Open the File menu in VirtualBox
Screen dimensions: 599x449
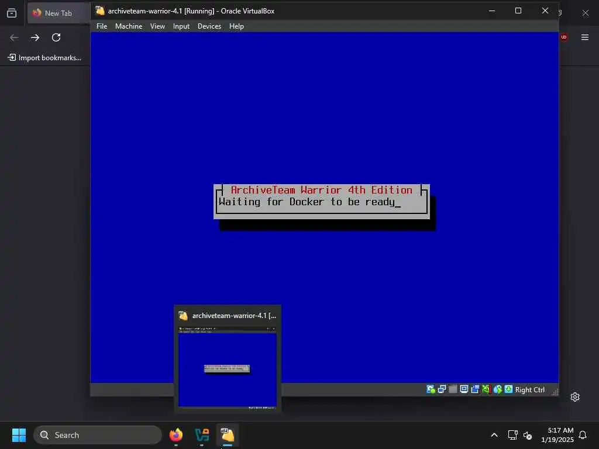coord(102,26)
